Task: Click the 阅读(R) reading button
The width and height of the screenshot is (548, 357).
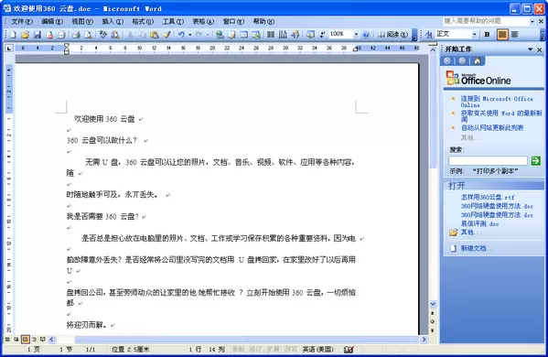Action: 393,34
